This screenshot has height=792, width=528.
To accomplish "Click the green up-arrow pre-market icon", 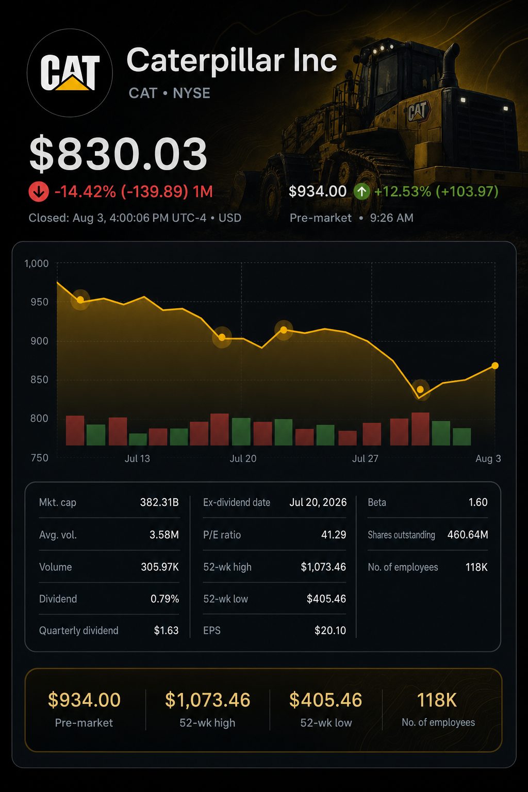I will 362,192.
